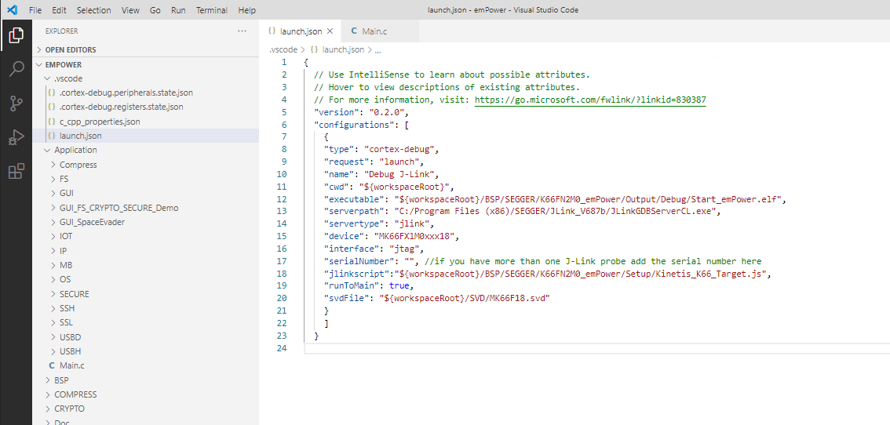The image size is (890, 425).
Task: Open the Search view icon
Action: coord(16,69)
